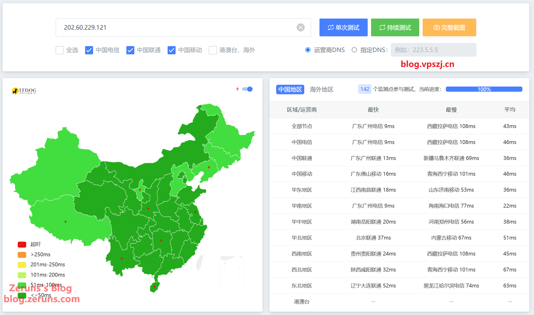Switch to the 海外地区 tab

tap(321, 89)
